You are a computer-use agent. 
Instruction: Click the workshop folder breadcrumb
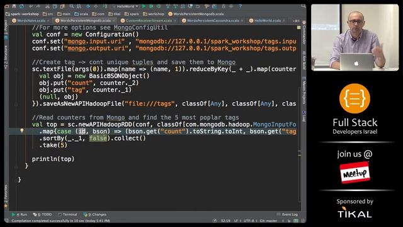[x=154, y=14]
